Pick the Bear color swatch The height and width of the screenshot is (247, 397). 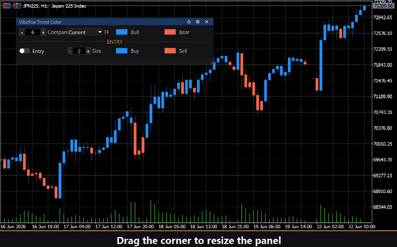pos(170,32)
